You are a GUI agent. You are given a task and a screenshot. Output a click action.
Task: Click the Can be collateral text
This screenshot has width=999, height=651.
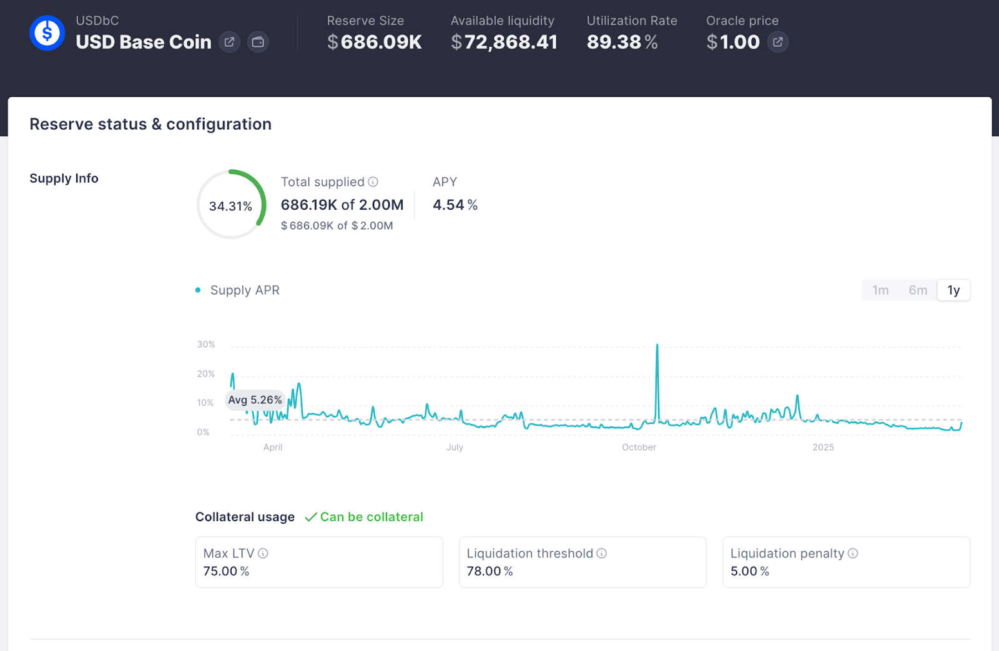(x=372, y=517)
